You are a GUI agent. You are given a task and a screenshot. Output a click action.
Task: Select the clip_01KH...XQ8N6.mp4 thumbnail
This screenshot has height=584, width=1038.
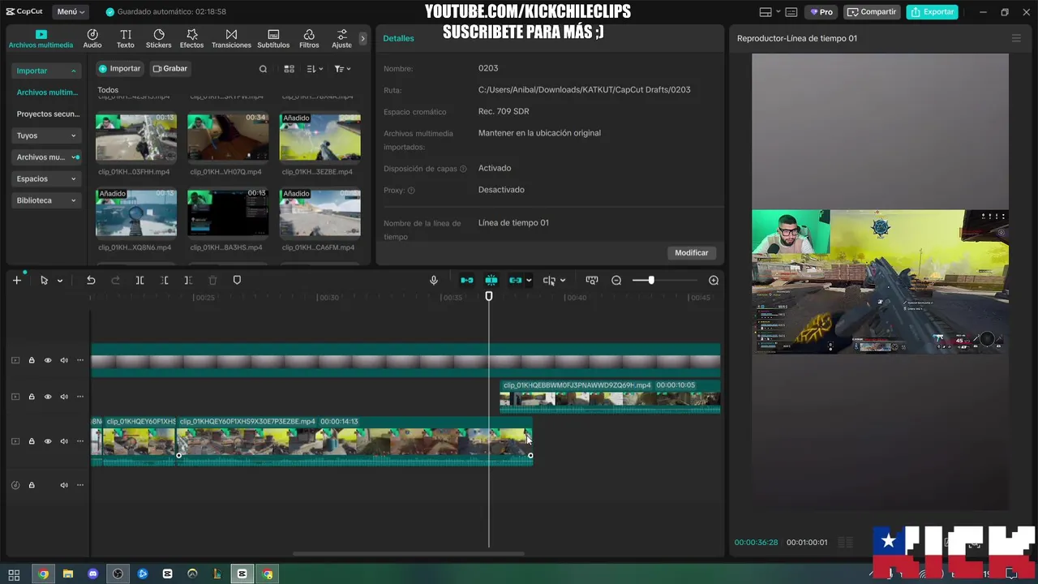(136, 213)
